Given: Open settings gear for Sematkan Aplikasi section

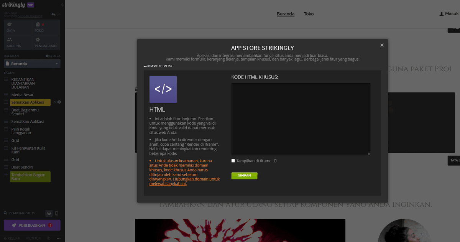Looking at the screenshot, I should [59, 102].
